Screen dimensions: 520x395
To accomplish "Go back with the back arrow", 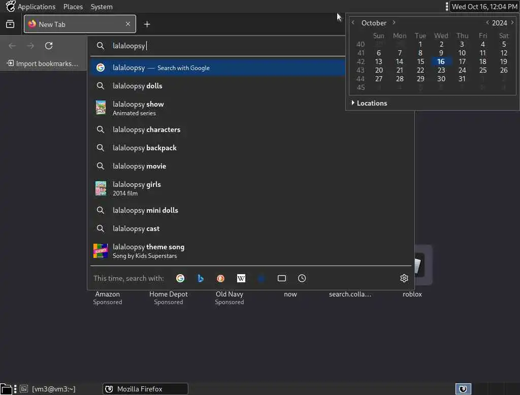I will (x=12, y=46).
